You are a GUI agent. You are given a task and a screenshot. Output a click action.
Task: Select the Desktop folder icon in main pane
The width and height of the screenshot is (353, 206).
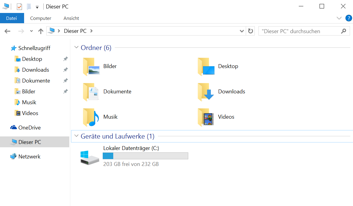click(x=206, y=67)
